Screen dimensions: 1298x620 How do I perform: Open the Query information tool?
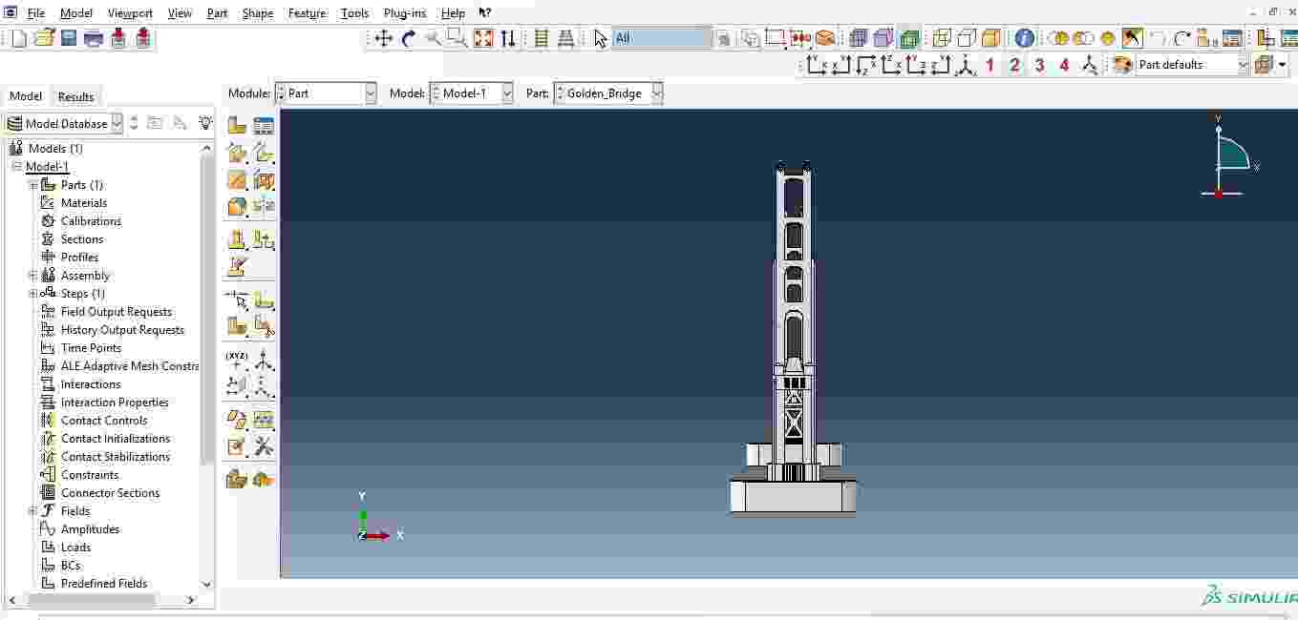(1024, 38)
